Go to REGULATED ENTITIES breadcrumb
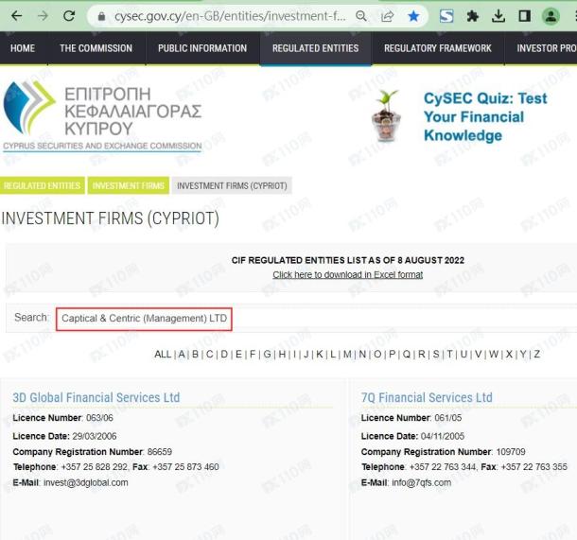Screen dimensions: 577x540 (43, 185)
